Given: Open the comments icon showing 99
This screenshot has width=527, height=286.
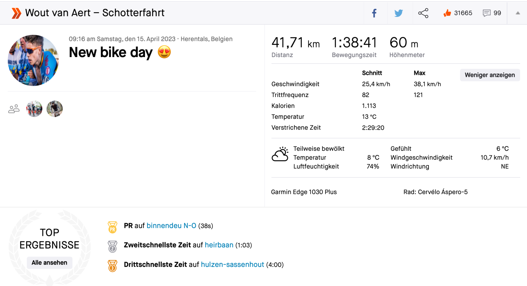Looking at the screenshot, I should pyautogui.click(x=486, y=13).
